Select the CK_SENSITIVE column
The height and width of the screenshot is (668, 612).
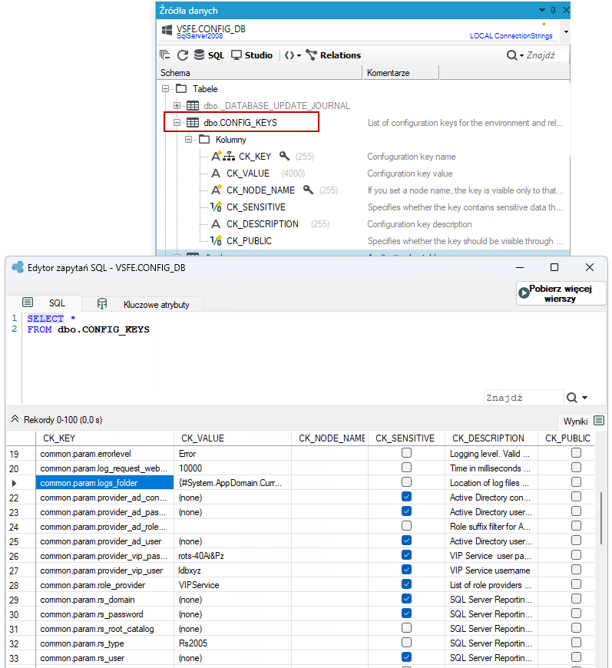(x=256, y=207)
